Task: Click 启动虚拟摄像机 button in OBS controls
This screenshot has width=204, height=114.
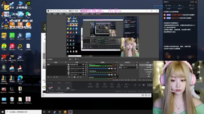Action: pyautogui.click(x=146, y=70)
